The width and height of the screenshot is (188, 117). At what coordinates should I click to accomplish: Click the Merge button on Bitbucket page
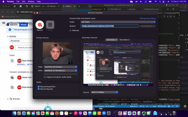pos(24,25)
